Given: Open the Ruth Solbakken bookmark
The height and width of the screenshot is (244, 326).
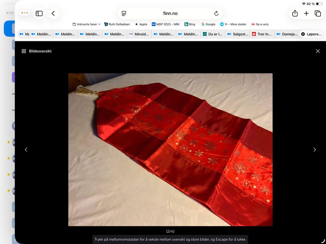Looking at the screenshot, I should 117,24.
